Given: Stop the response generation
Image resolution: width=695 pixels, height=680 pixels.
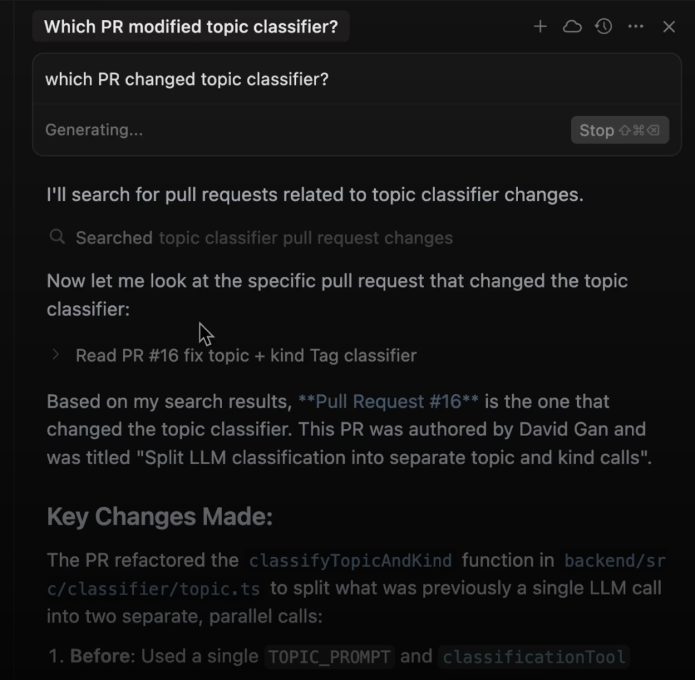Looking at the screenshot, I should 619,130.
